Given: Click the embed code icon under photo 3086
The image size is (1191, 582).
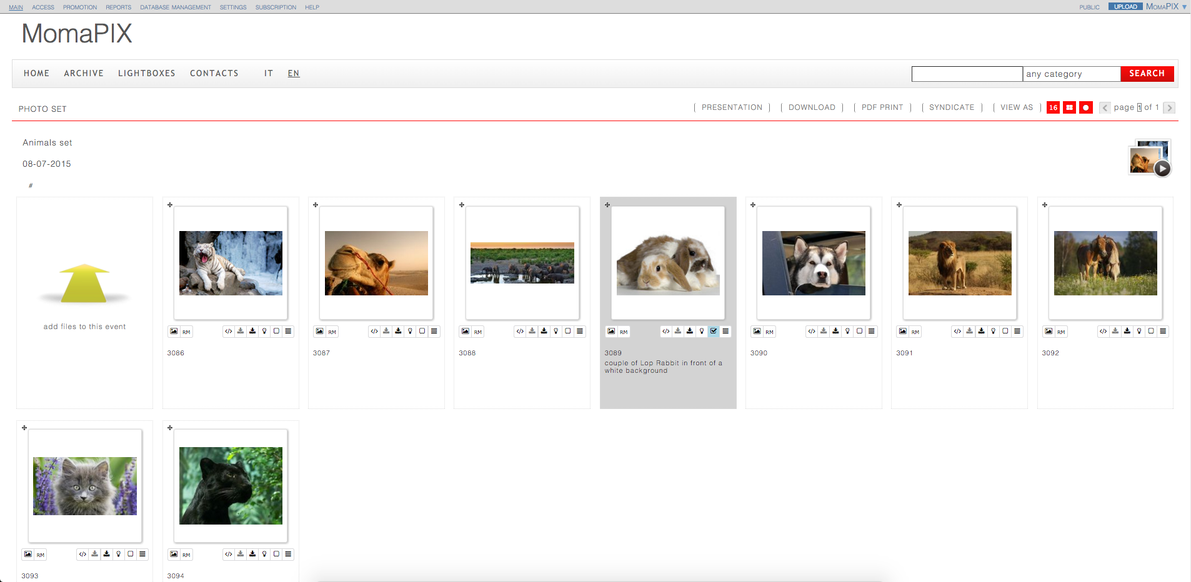Looking at the screenshot, I should click(x=229, y=332).
